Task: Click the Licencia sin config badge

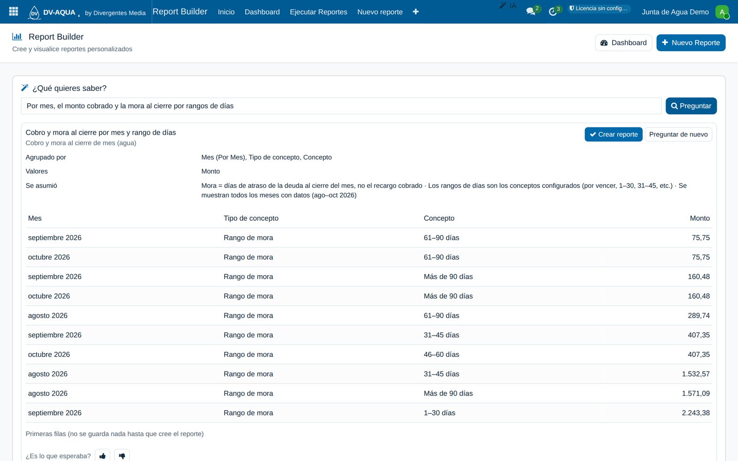Action: 599,8
